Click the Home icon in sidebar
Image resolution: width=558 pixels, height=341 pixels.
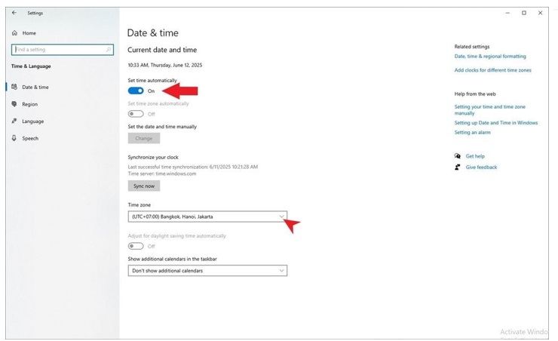(x=14, y=33)
